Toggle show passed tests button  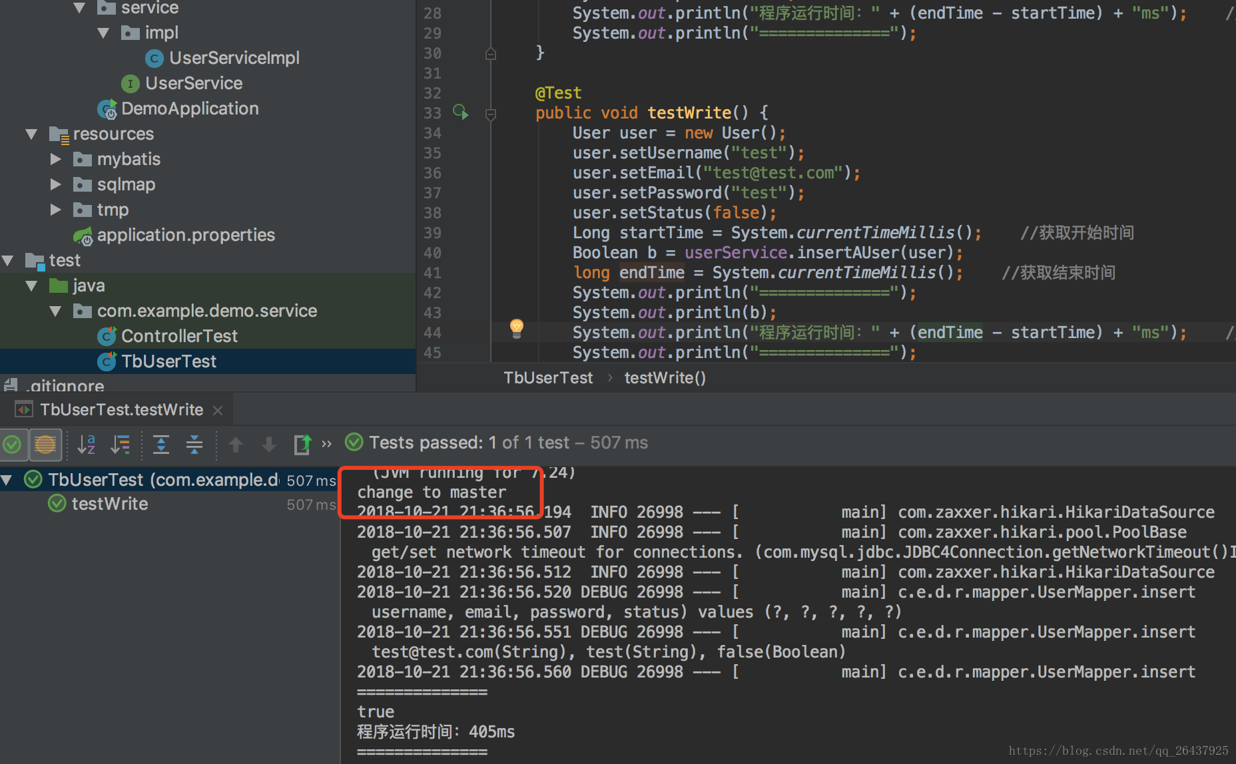click(x=13, y=445)
